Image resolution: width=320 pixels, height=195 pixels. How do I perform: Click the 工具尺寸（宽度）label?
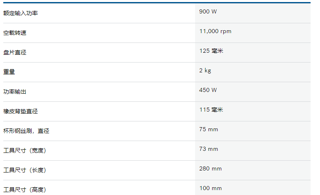point(25,150)
